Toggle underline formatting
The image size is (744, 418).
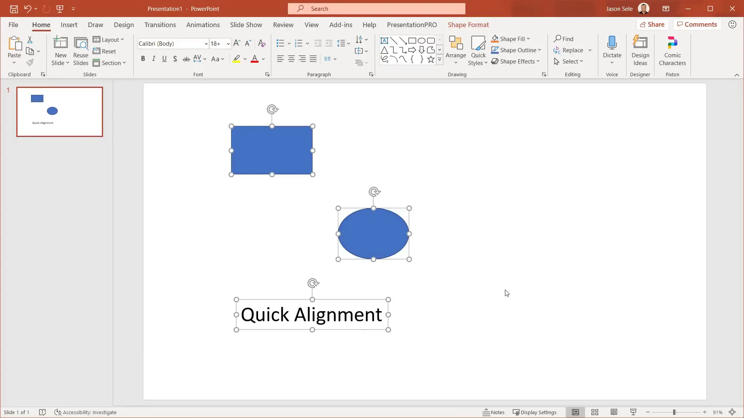coord(164,59)
